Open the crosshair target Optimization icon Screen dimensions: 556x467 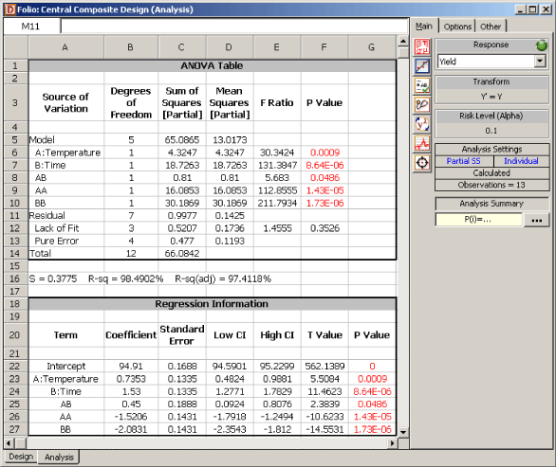pyautogui.click(x=422, y=163)
